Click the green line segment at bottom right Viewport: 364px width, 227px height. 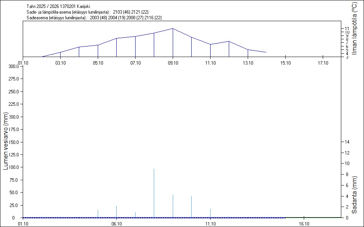(312, 218)
